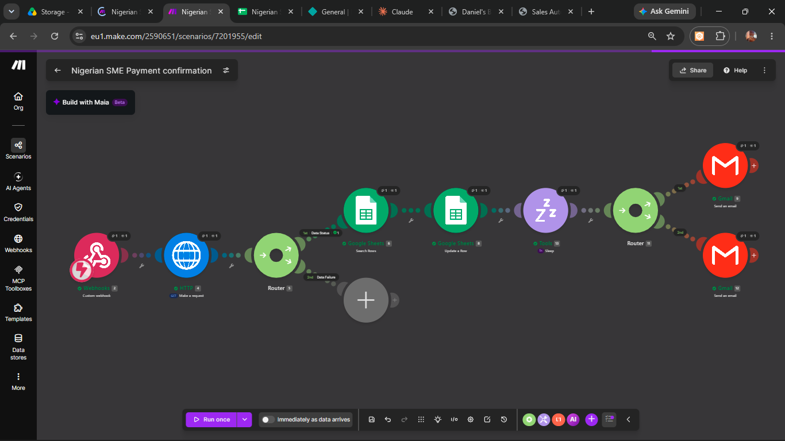Viewport: 785px width, 441px height.
Task: Open Scenarios in the sidebar
Action: (x=18, y=149)
